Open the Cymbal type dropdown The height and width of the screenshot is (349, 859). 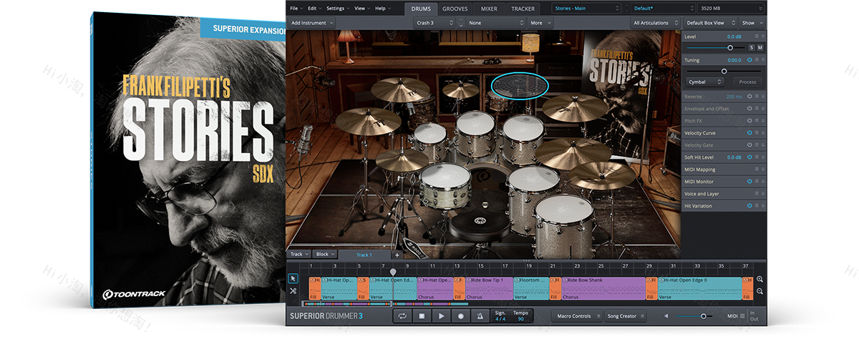(x=705, y=82)
